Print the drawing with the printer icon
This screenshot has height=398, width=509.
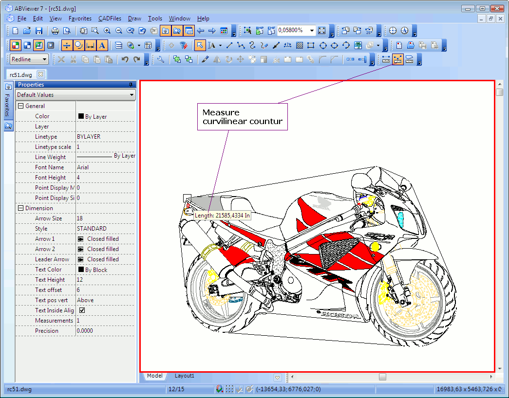[x=55, y=31]
